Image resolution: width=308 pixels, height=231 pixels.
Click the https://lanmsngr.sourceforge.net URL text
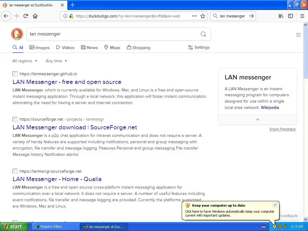[x=51, y=171]
